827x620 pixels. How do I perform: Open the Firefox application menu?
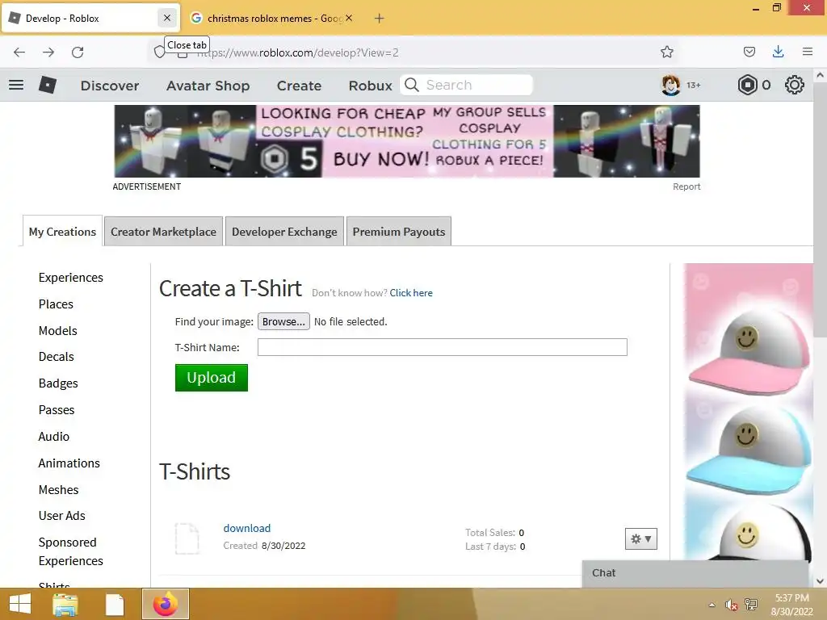click(808, 52)
